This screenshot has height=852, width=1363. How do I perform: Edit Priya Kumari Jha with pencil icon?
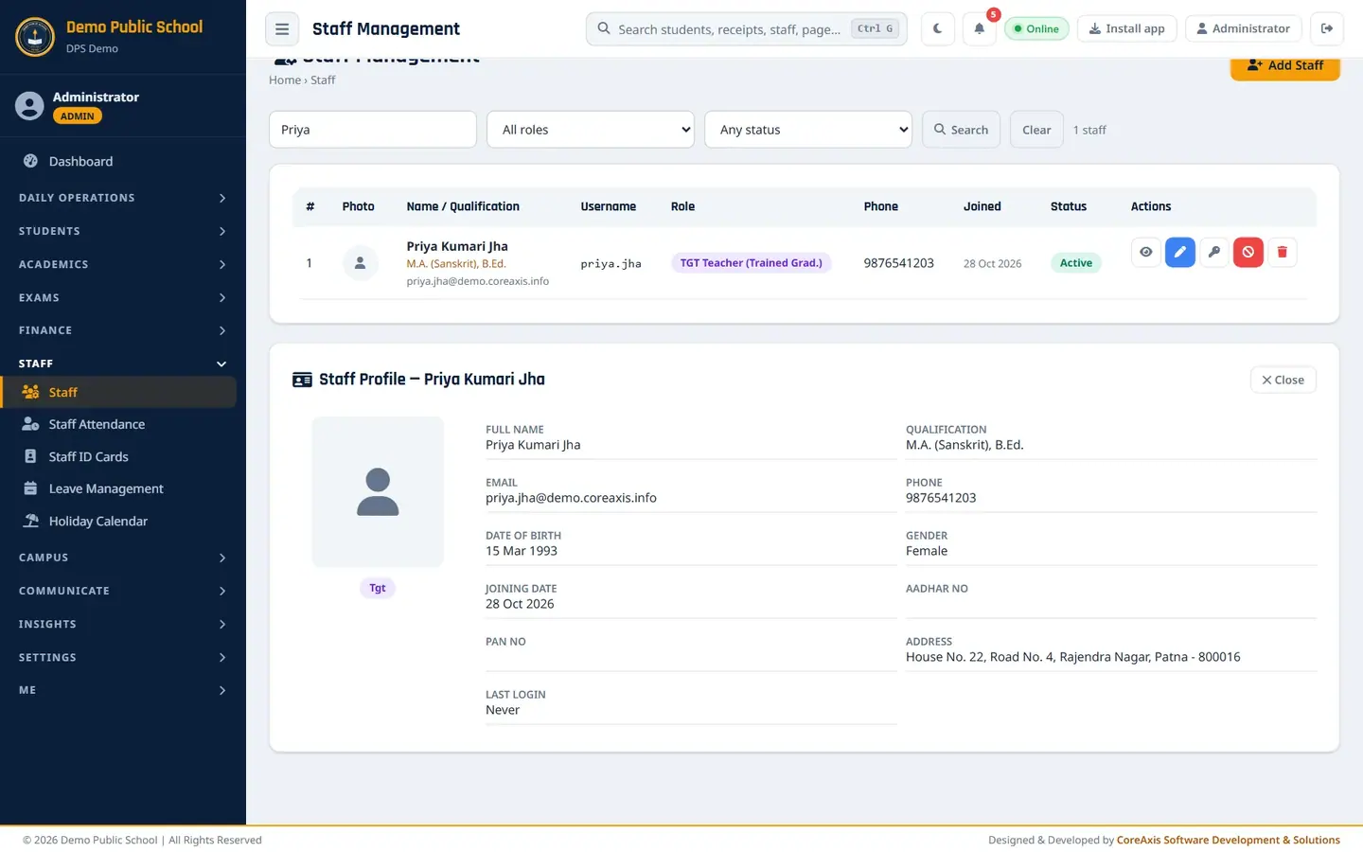coord(1179,252)
